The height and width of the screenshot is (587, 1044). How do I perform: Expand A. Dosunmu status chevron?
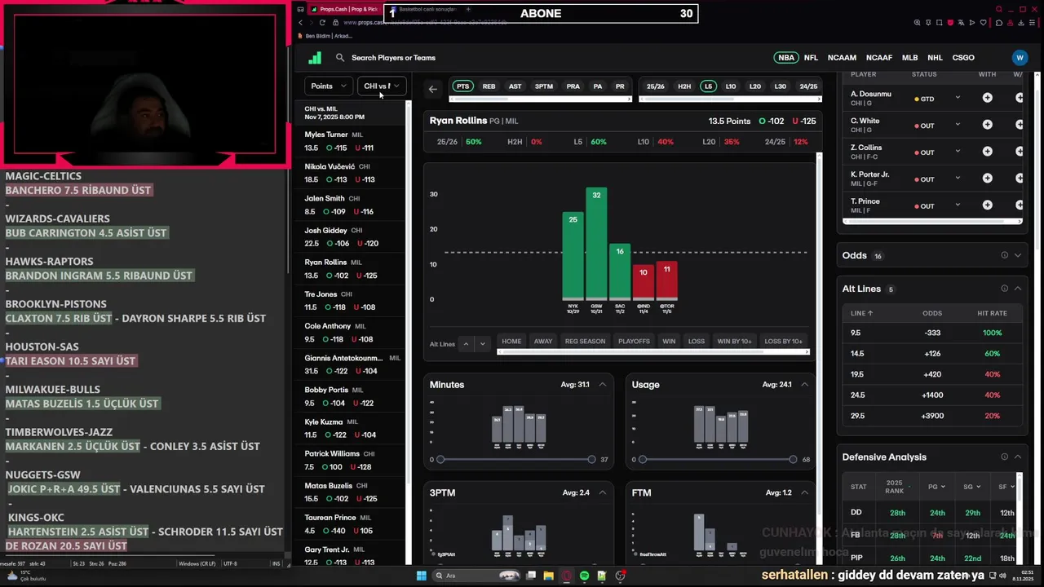(958, 98)
